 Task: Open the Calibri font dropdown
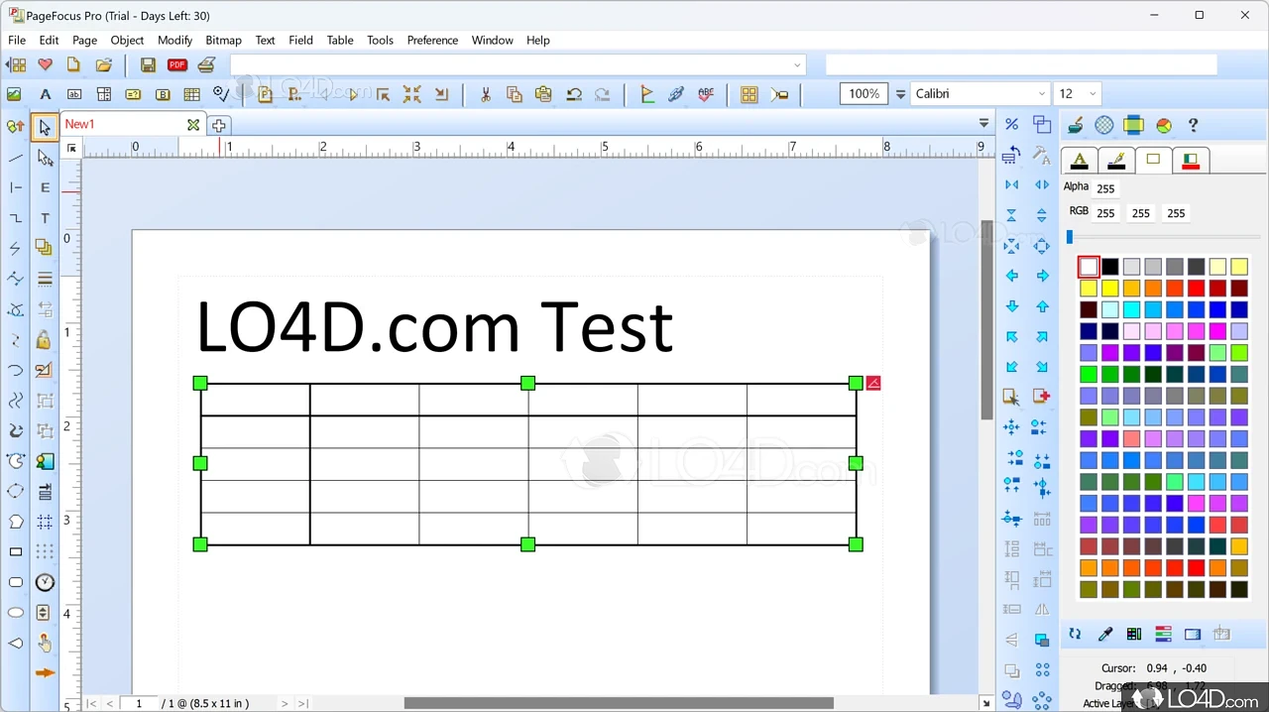pyautogui.click(x=1040, y=93)
